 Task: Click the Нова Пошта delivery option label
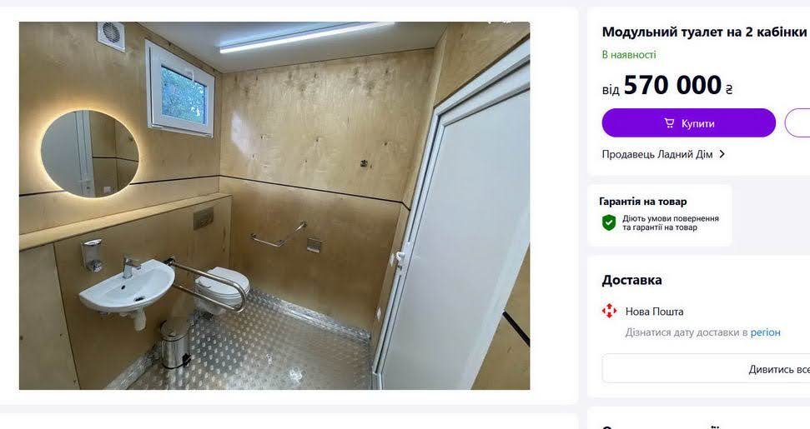[x=654, y=312]
